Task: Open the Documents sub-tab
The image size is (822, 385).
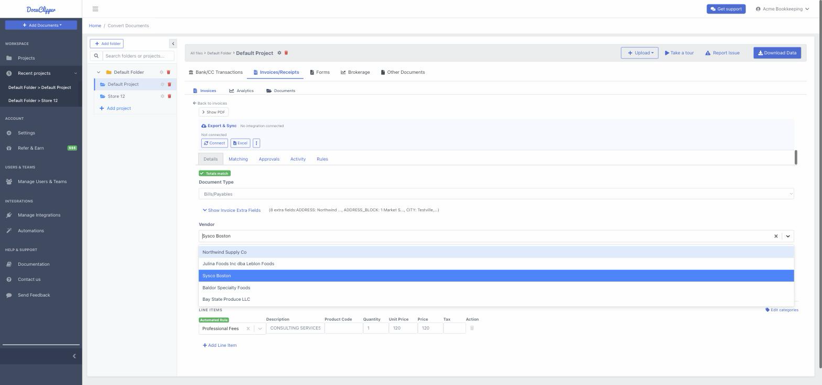Action: 280,91
